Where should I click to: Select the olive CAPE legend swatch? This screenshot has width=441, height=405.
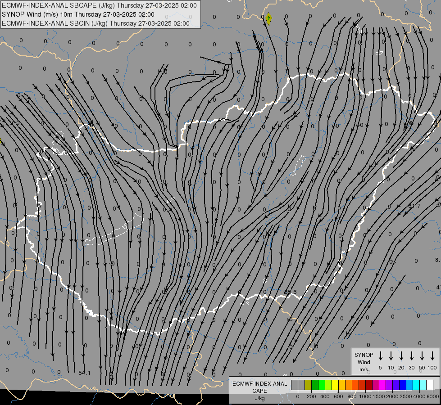tap(308, 385)
